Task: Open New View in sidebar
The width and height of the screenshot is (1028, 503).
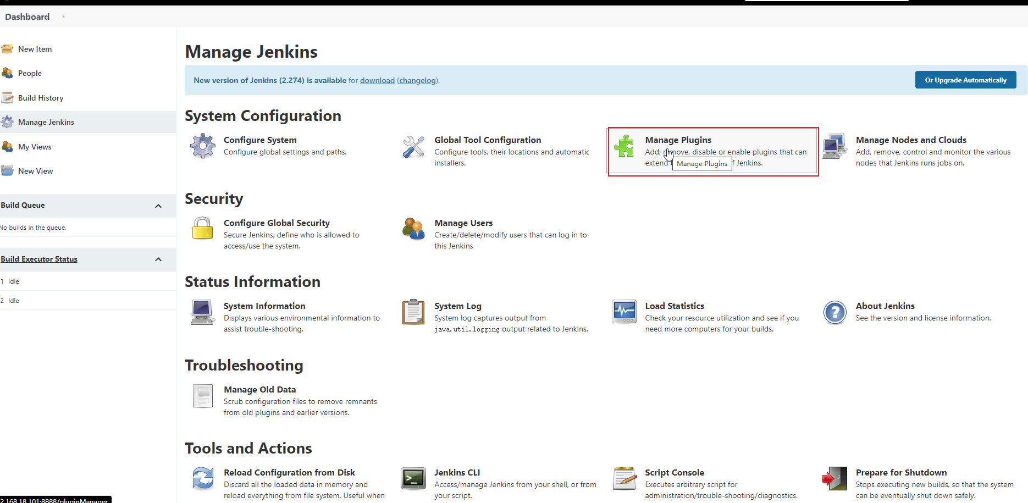Action: point(35,171)
